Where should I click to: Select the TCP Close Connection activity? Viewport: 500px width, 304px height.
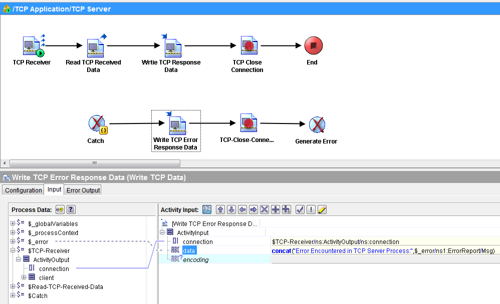(x=248, y=45)
